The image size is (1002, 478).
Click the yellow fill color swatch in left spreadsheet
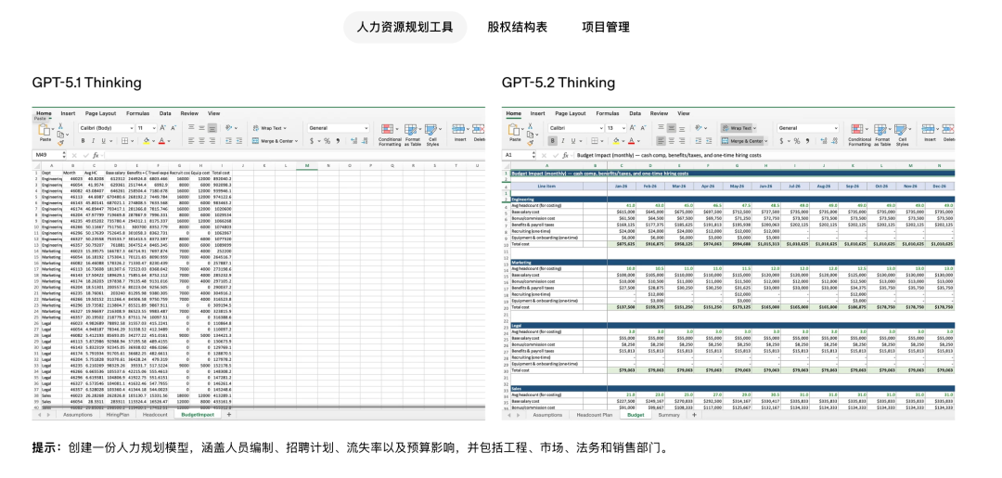pyautogui.click(x=146, y=141)
